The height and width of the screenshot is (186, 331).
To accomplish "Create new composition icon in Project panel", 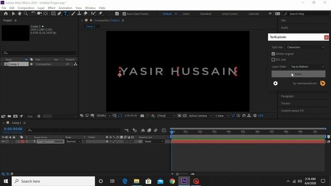I will click(16, 116).
